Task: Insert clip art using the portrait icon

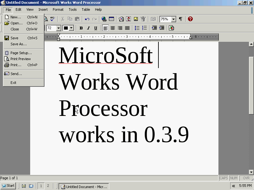Action: click(x=129, y=19)
